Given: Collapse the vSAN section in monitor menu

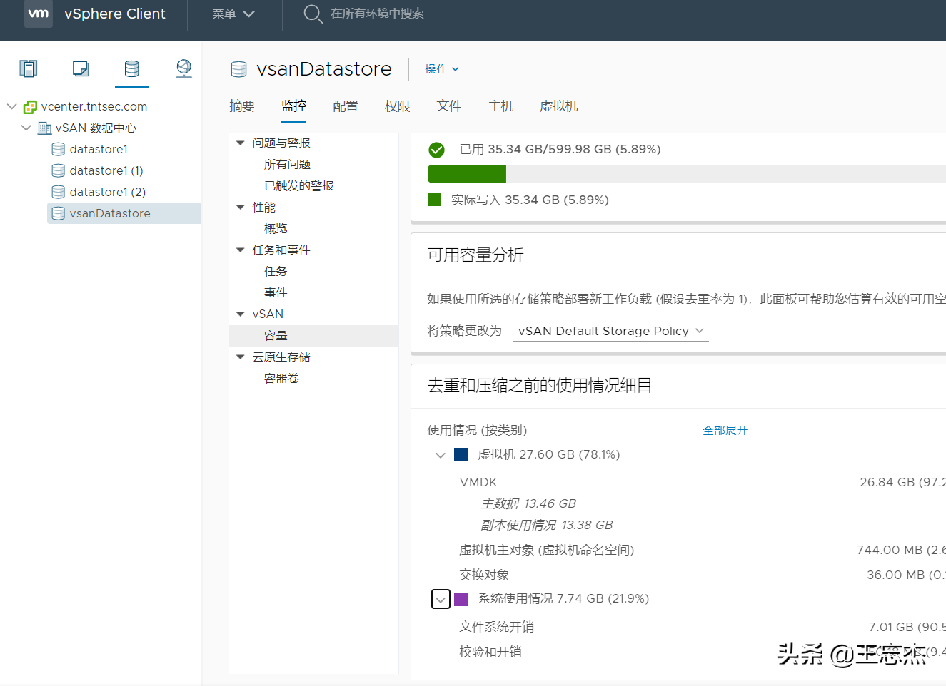Looking at the screenshot, I should (241, 314).
